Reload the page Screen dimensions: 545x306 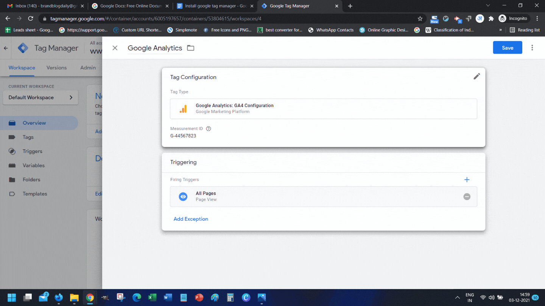(x=31, y=19)
